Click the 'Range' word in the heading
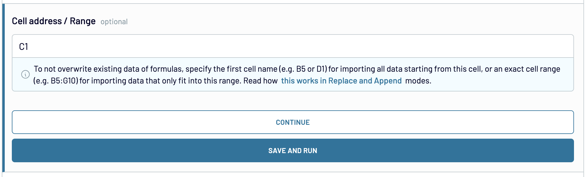587x177 pixels. [83, 21]
